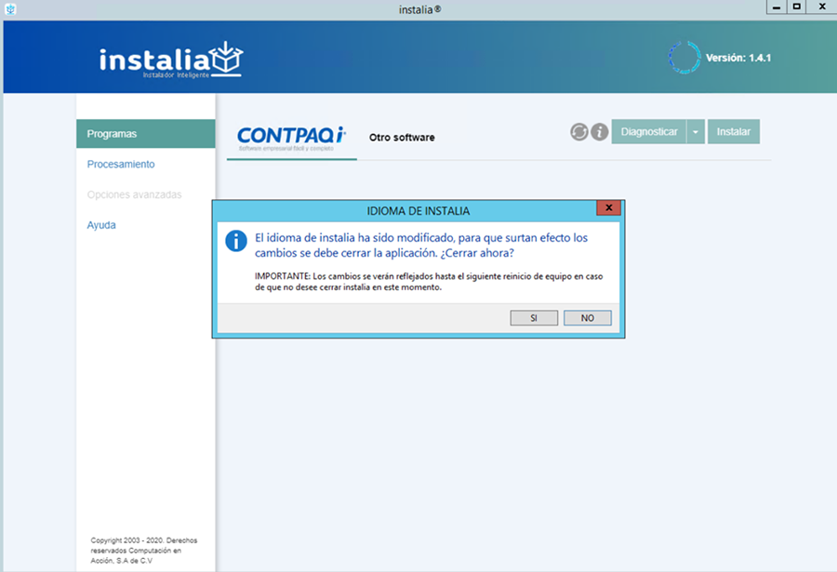Click the IDIOMA DE INSTALIA dialog title
The image size is (837, 572).
point(418,211)
